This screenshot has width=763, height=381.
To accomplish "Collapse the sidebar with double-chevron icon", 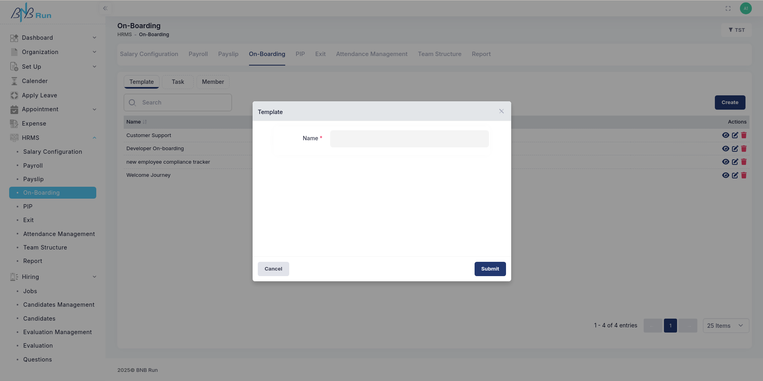I will tap(105, 8).
